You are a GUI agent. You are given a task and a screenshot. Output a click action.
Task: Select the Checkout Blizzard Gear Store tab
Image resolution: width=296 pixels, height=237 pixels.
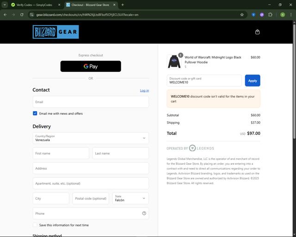coord(91,5)
